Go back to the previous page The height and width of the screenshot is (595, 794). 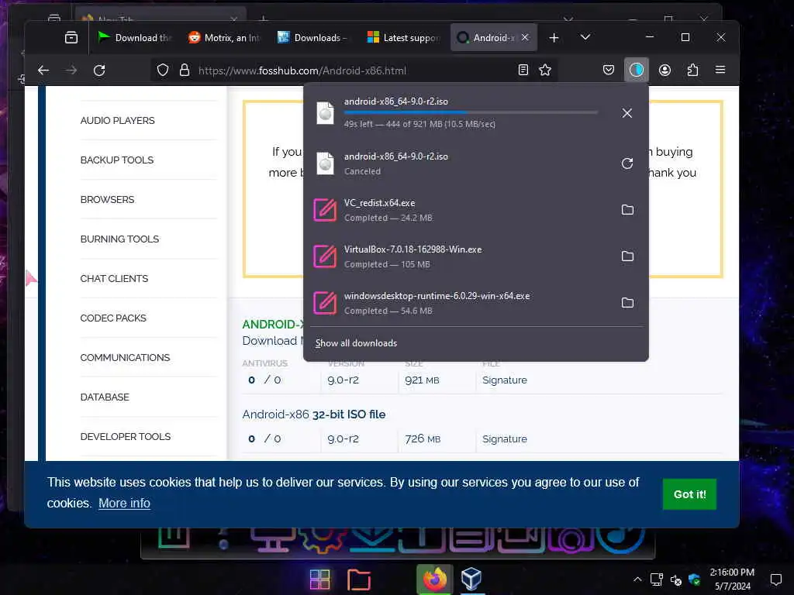[x=43, y=71]
